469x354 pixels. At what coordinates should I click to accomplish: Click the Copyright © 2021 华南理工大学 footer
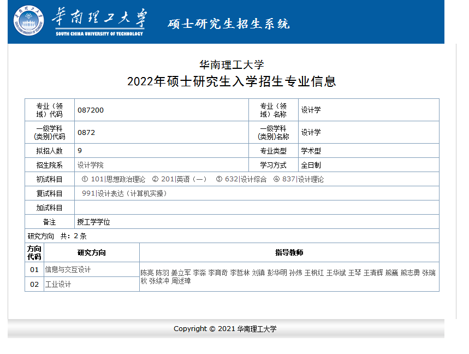click(x=225, y=329)
